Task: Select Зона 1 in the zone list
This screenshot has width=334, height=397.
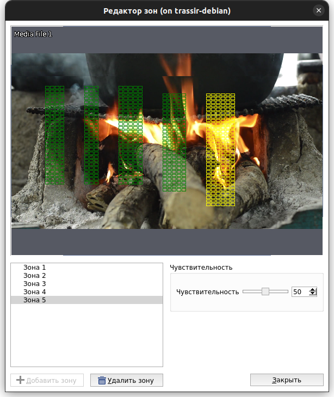Action: (x=86, y=268)
